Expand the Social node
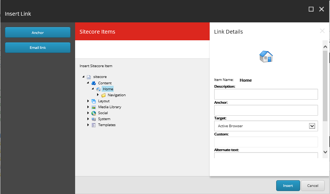 (88, 113)
